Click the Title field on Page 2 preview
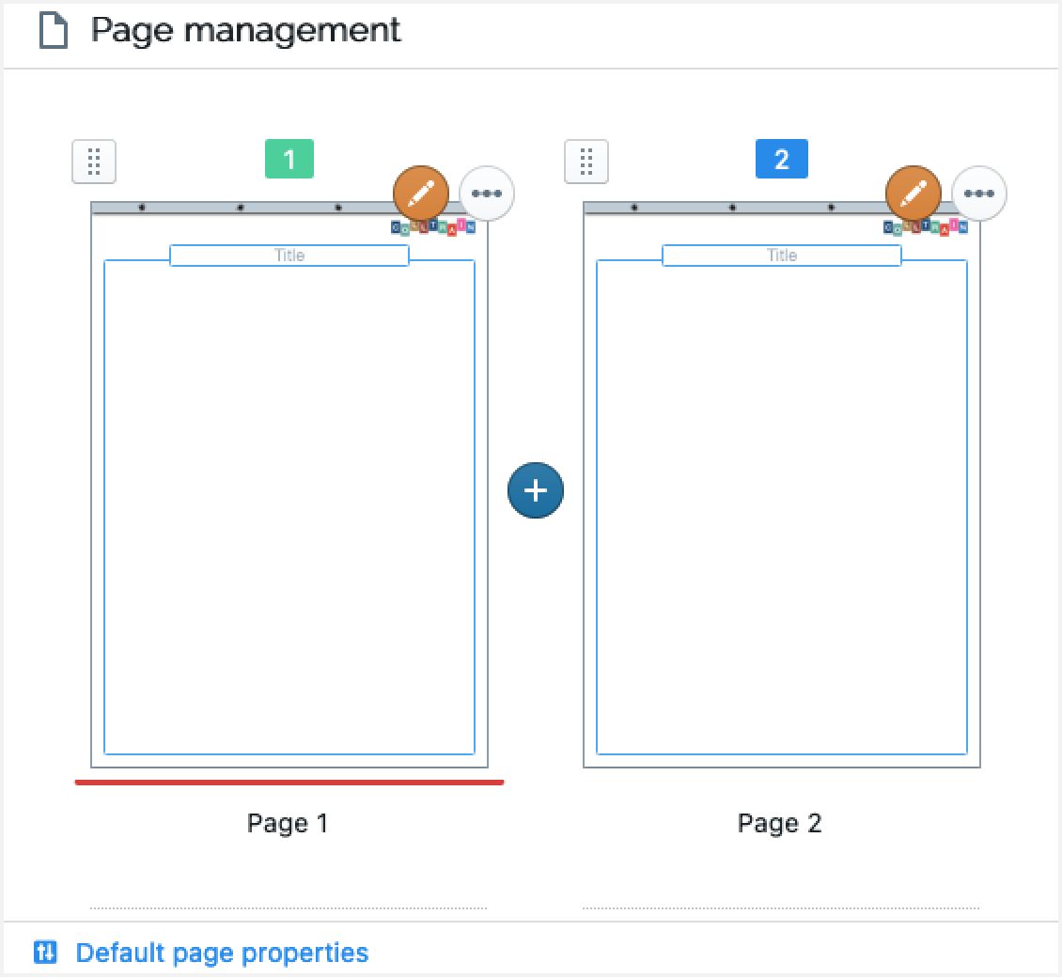This screenshot has height=977, width=1062. [x=781, y=255]
